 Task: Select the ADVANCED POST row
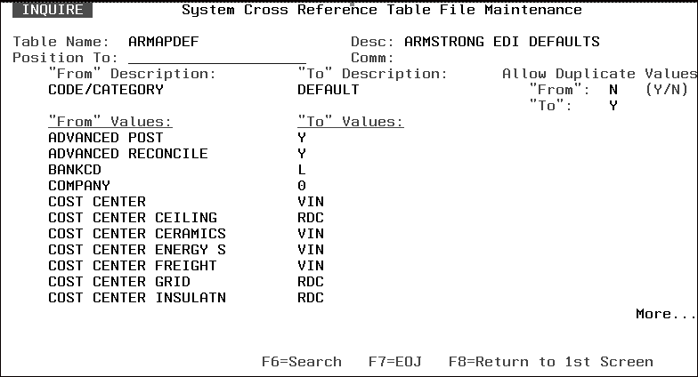pos(106,138)
